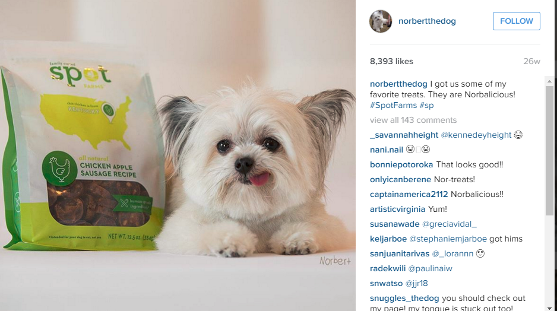Open the #SpotFarms hashtag
557x311 pixels.
click(393, 106)
